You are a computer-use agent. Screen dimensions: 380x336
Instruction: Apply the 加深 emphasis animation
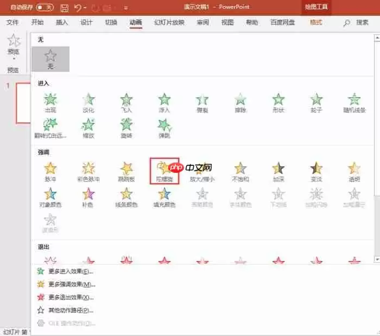(278, 172)
